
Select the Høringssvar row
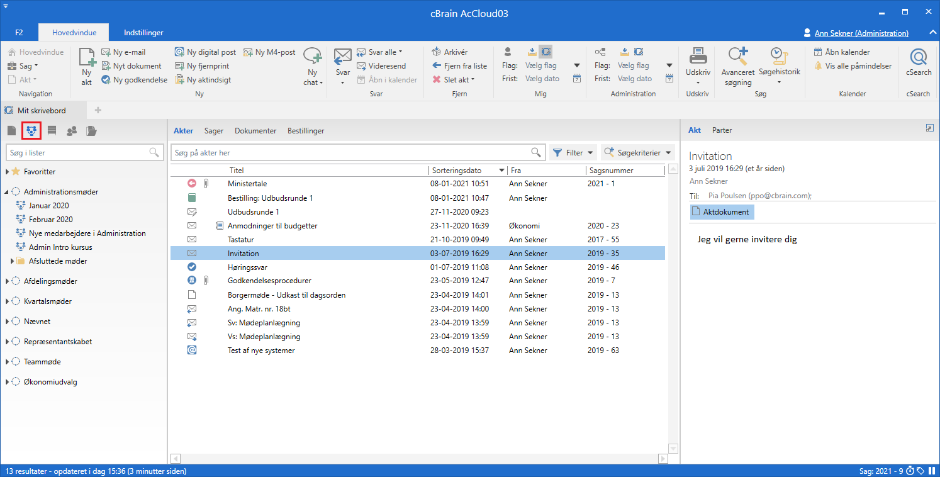tap(417, 267)
